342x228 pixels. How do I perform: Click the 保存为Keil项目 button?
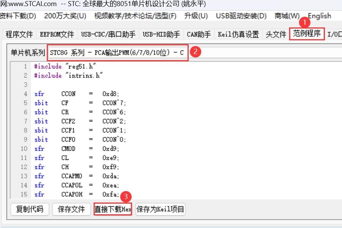(160, 209)
